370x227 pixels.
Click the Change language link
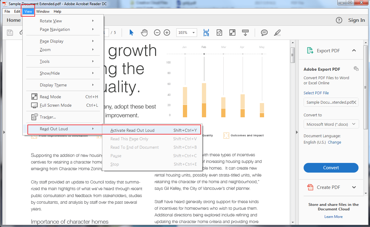point(334,142)
